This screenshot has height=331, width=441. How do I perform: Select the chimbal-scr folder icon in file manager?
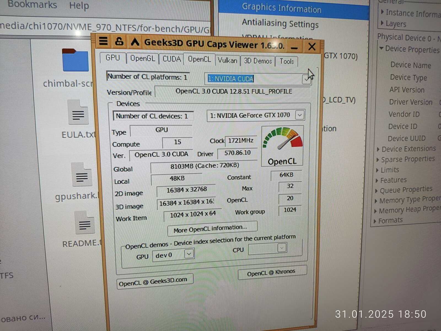pyautogui.click(x=75, y=60)
